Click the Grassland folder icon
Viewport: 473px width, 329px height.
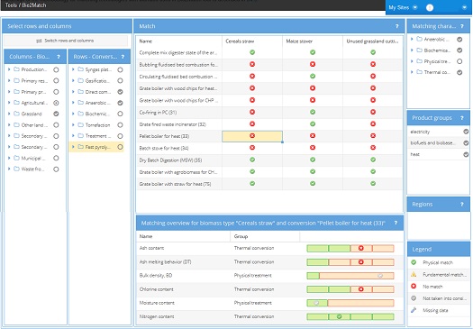[x=16, y=114]
